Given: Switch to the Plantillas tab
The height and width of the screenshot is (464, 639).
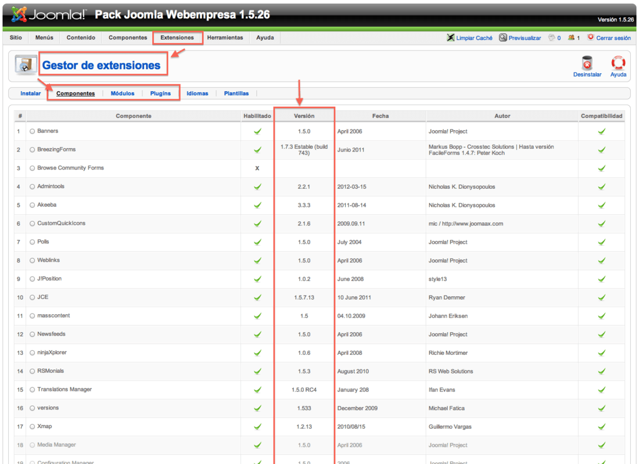Looking at the screenshot, I should (x=236, y=93).
